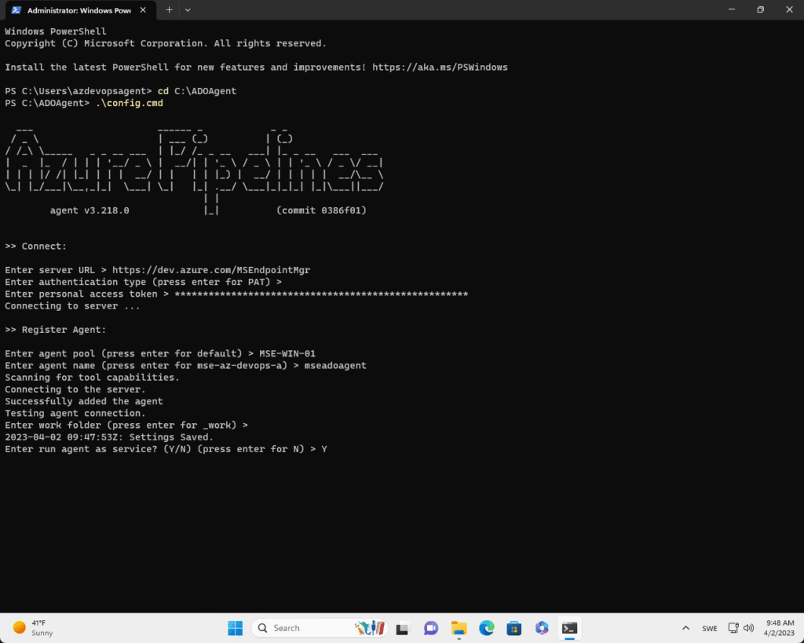The height and width of the screenshot is (643, 804).
Task: Select the Administrator: Windows PowerShell tab
Action: tap(79, 10)
